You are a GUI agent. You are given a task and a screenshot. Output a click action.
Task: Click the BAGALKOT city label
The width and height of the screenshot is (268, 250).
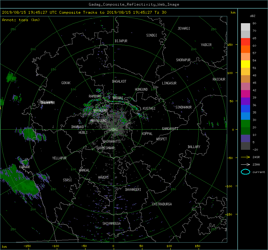point(119,81)
